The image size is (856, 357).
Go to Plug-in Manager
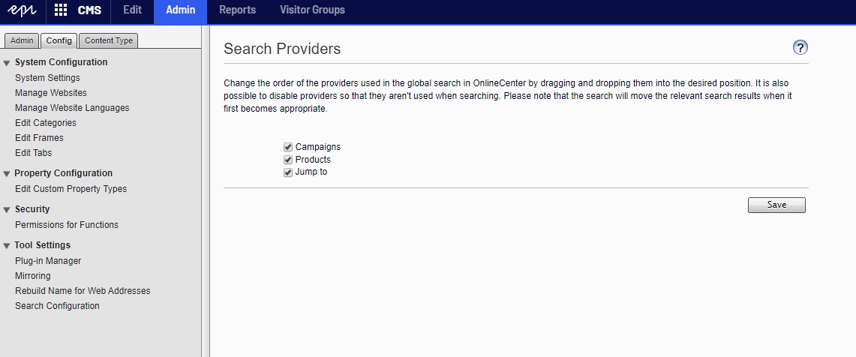[48, 261]
